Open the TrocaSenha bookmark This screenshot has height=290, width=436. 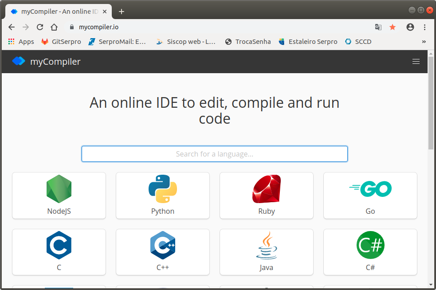pyautogui.click(x=248, y=42)
